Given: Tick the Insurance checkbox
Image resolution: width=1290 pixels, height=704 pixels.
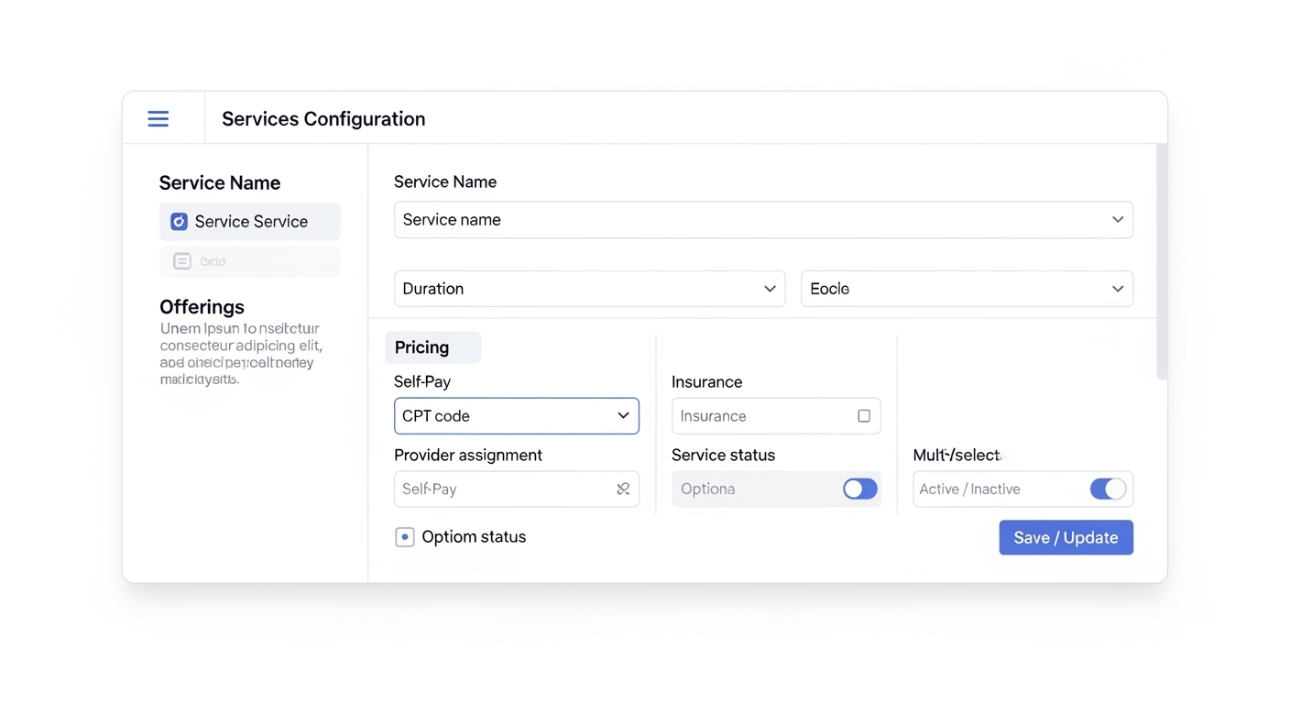Looking at the screenshot, I should pyautogui.click(x=863, y=416).
